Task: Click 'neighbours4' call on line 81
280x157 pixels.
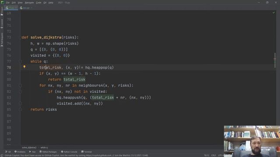Action: coord(91,85)
